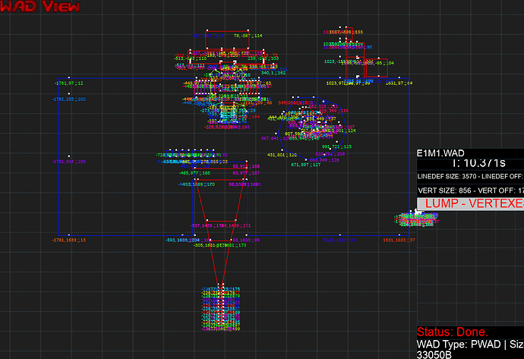Click the WAD View title logo

point(40,6)
